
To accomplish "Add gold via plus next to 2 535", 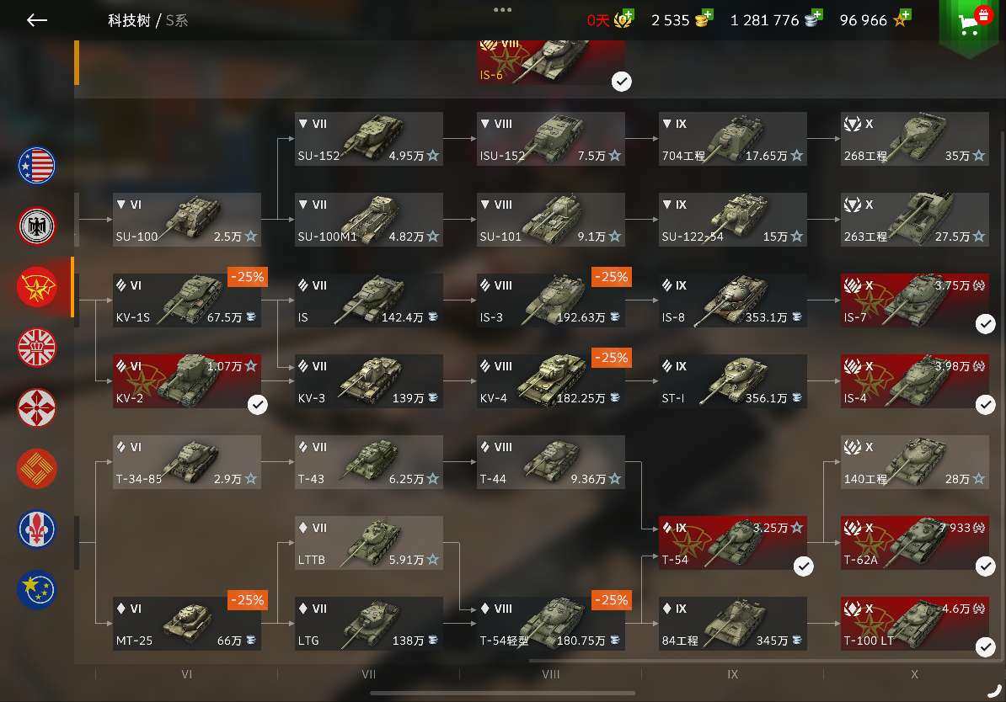I will [x=706, y=15].
